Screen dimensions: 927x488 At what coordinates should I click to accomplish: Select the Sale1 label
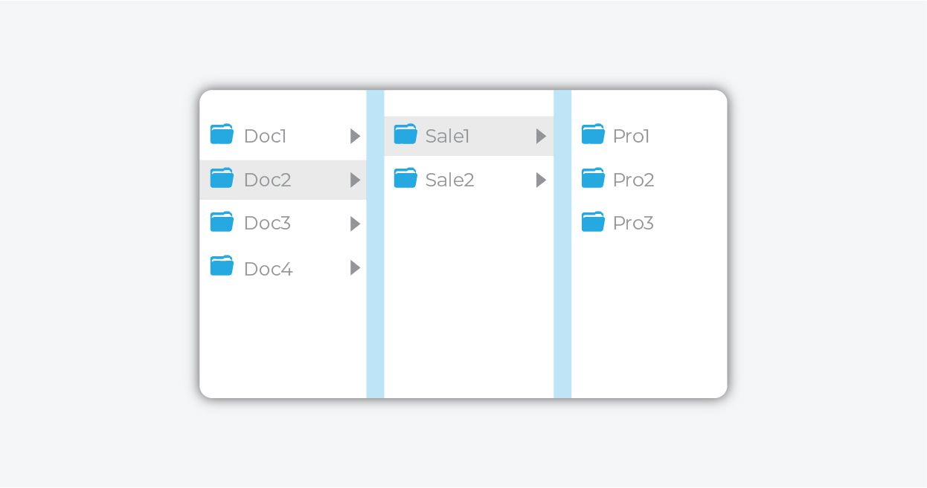447,136
